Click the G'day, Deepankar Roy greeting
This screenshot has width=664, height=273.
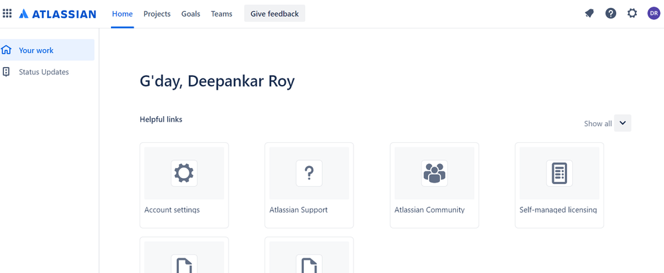point(217,81)
